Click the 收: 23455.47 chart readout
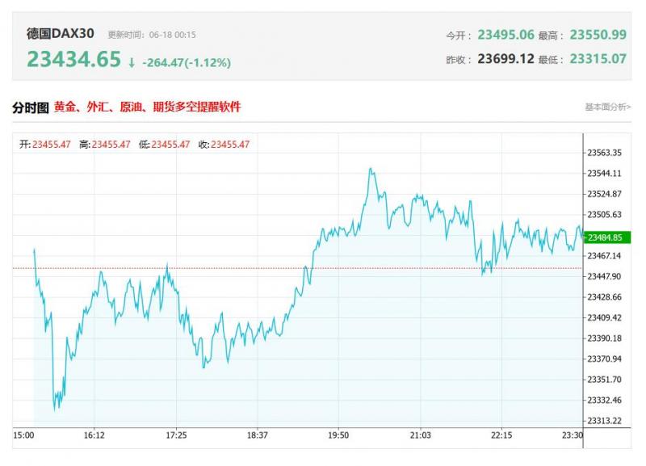The width and height of the screenshot is (646, 466). pyautogui.click(x=224, y=145)
